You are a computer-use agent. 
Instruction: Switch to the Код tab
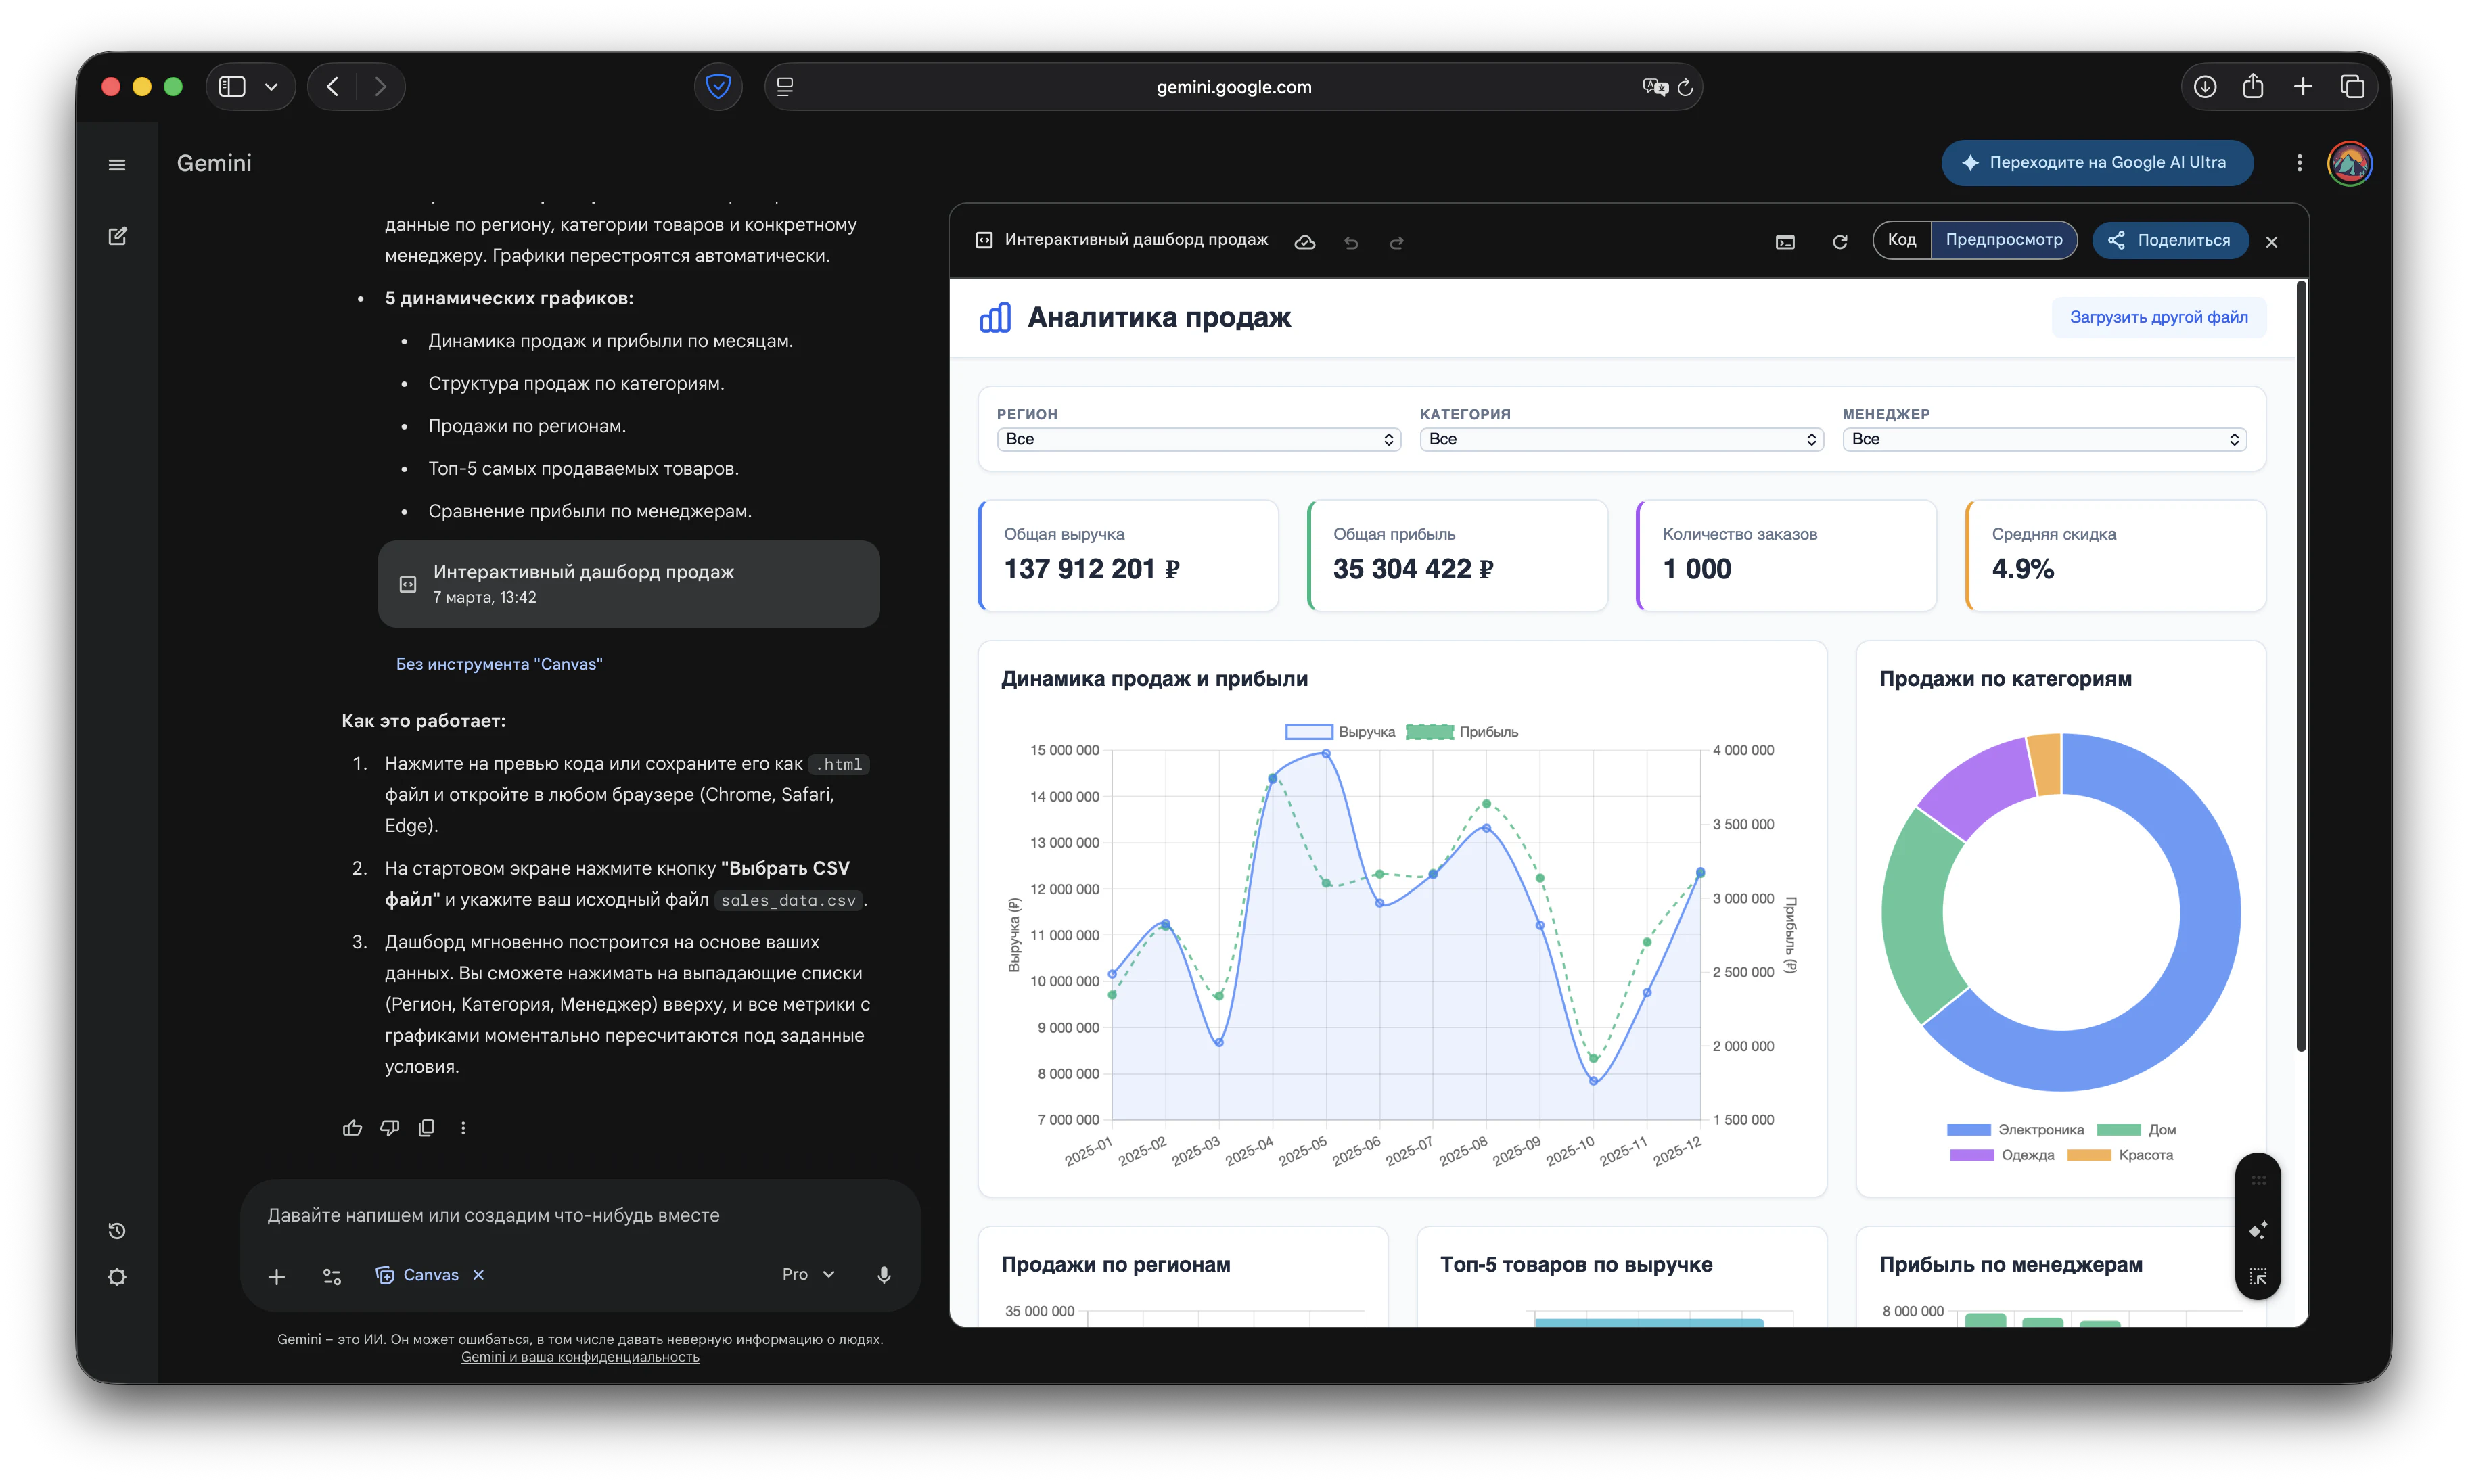coord(1901,240)
